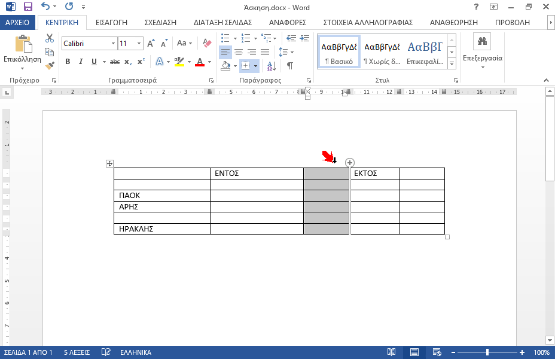Toggle Print Layout view in the status bar
Viewport: 555px width, 359px height.
pyautogui.click(x=414, y=352)
